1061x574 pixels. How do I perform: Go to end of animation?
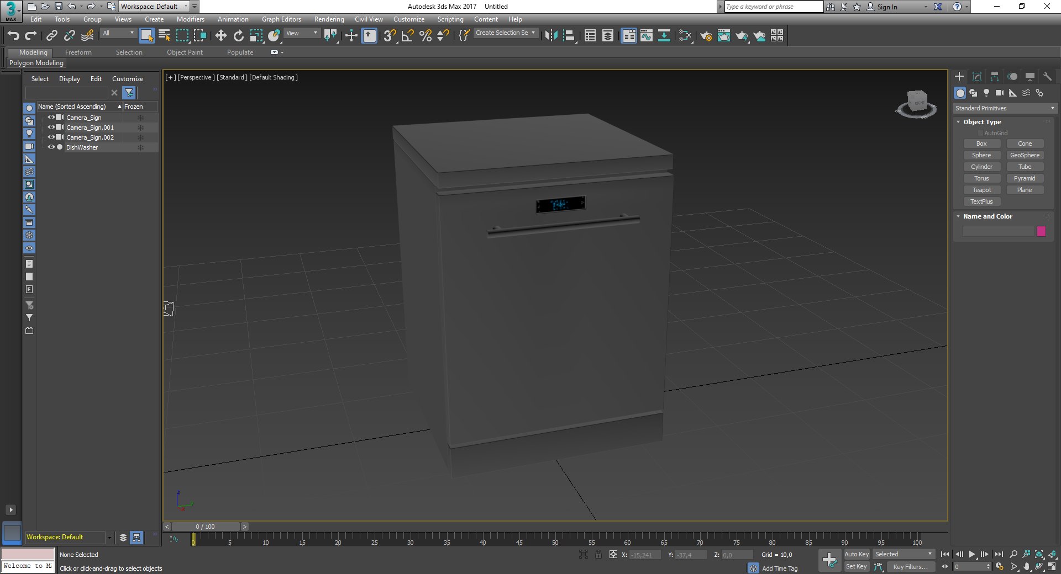click(999, 554)
